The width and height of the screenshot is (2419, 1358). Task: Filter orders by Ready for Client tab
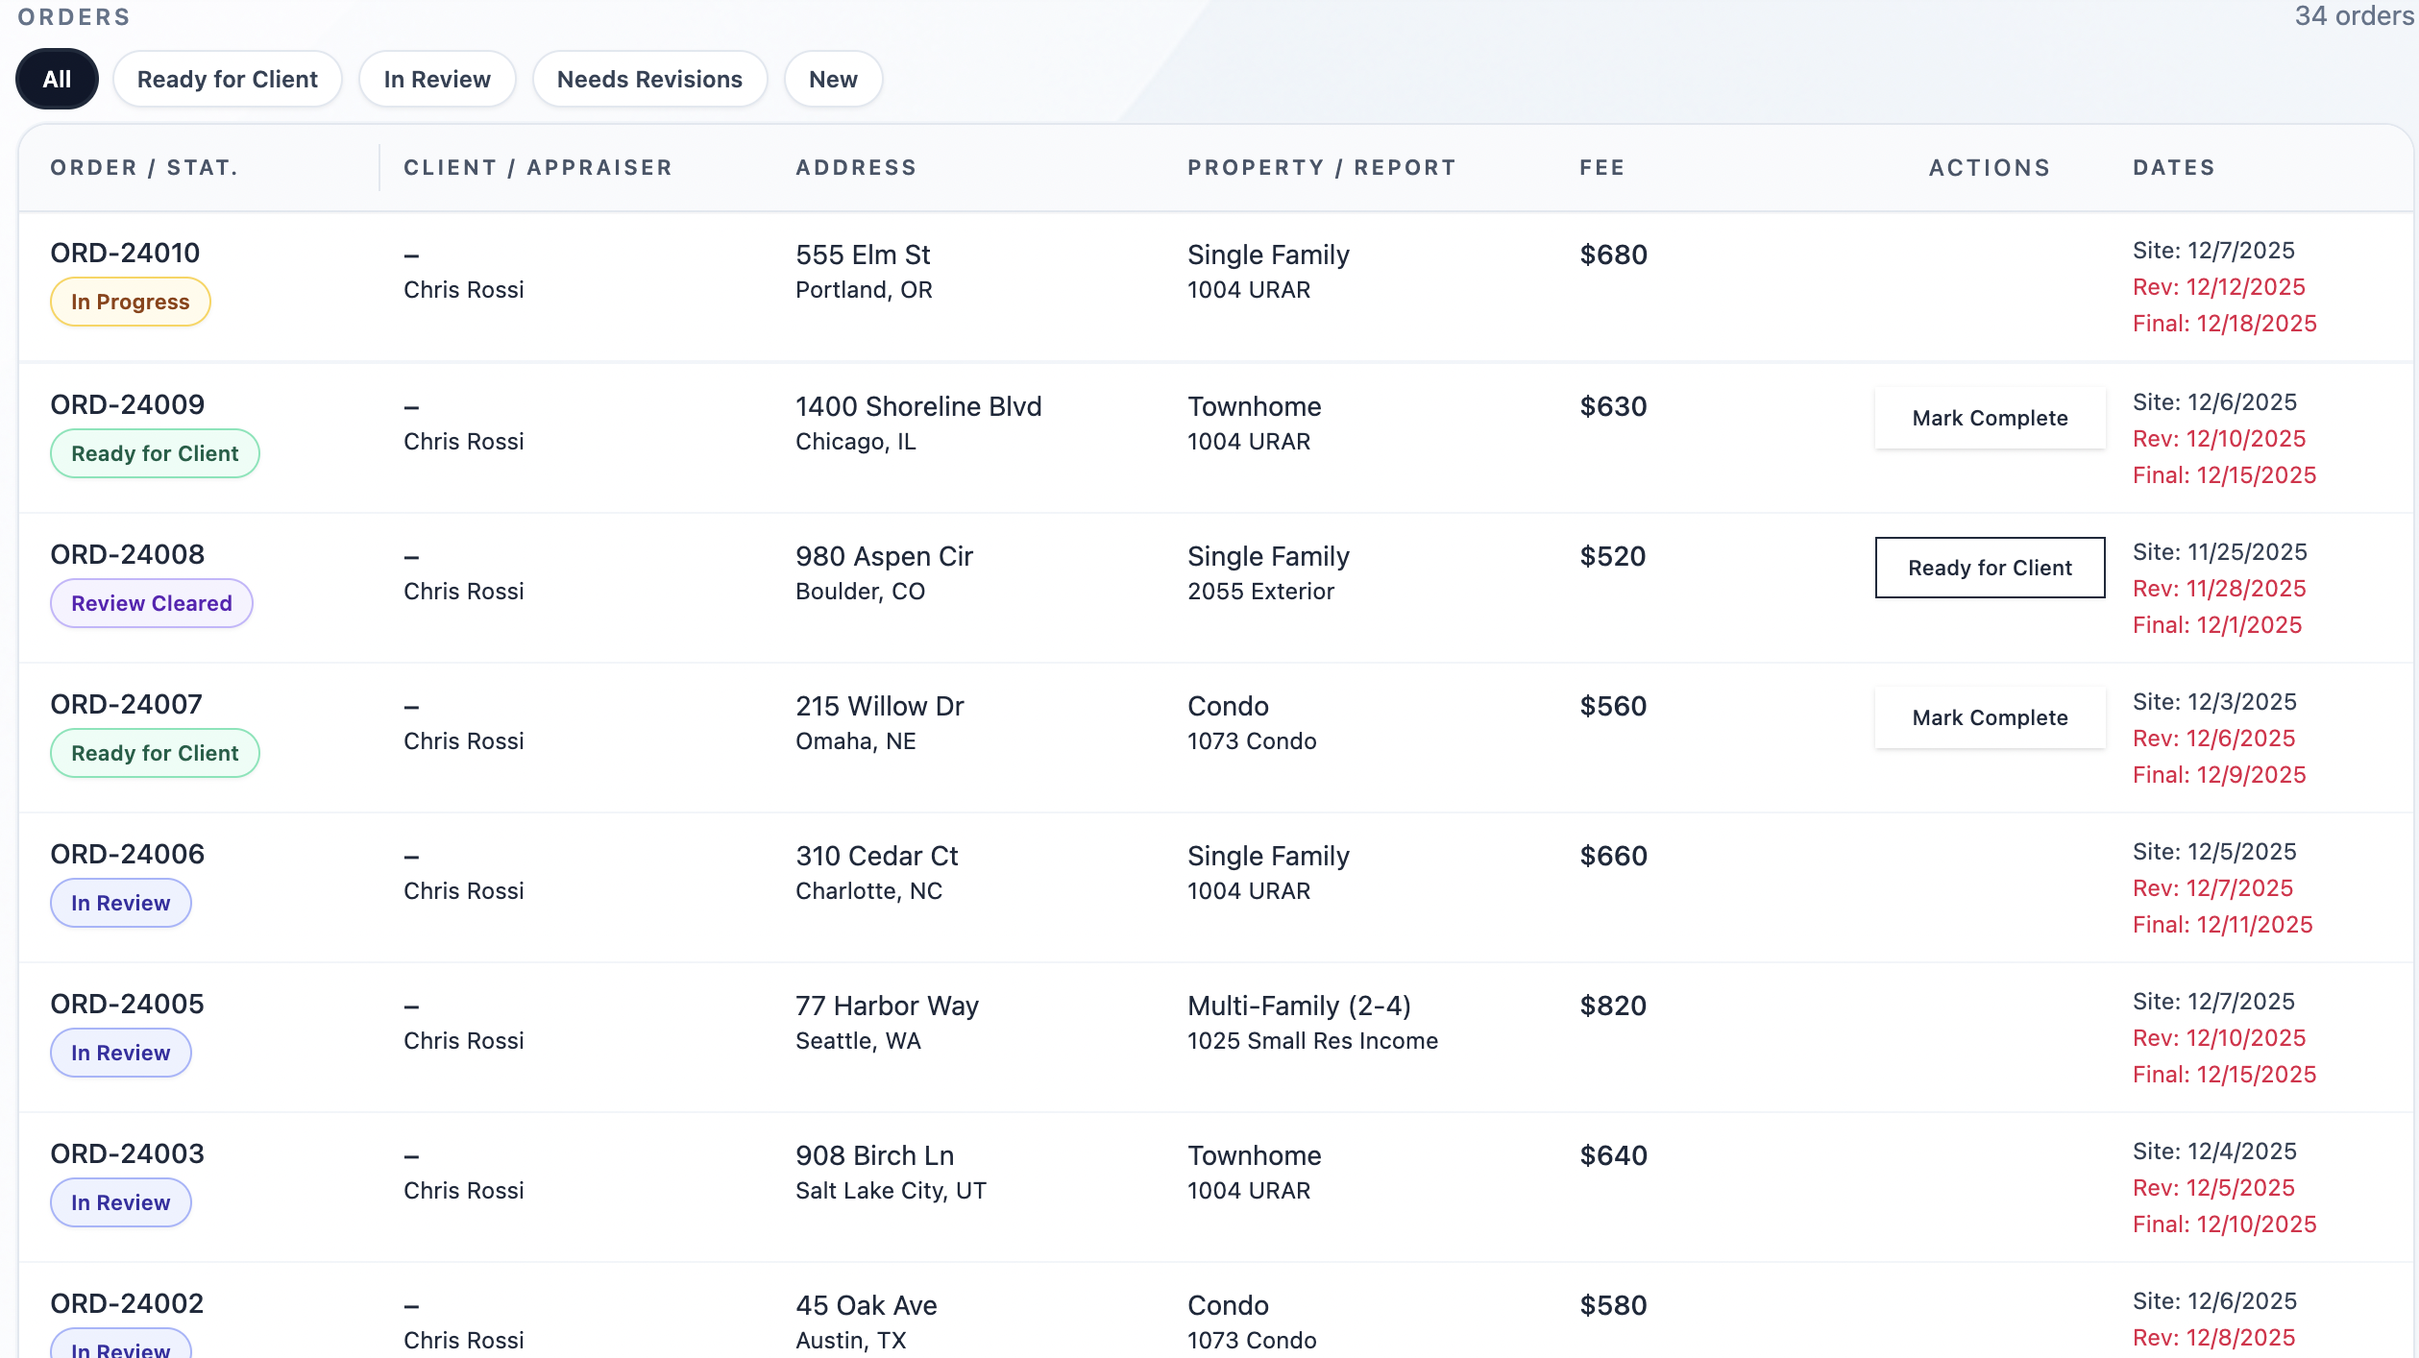click(228, 79)
